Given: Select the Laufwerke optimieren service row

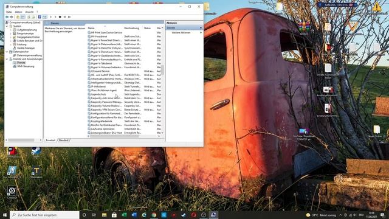Looking at the screenshot, I should click(124, 129).
